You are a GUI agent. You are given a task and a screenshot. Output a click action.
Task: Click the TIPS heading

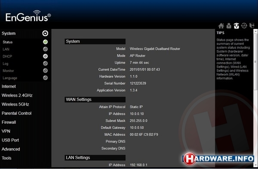[220, 33]
